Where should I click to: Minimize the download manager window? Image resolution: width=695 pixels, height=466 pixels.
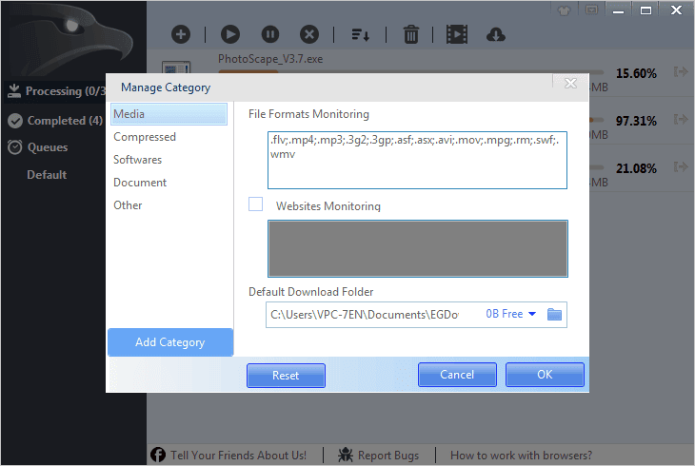(618, 10)
